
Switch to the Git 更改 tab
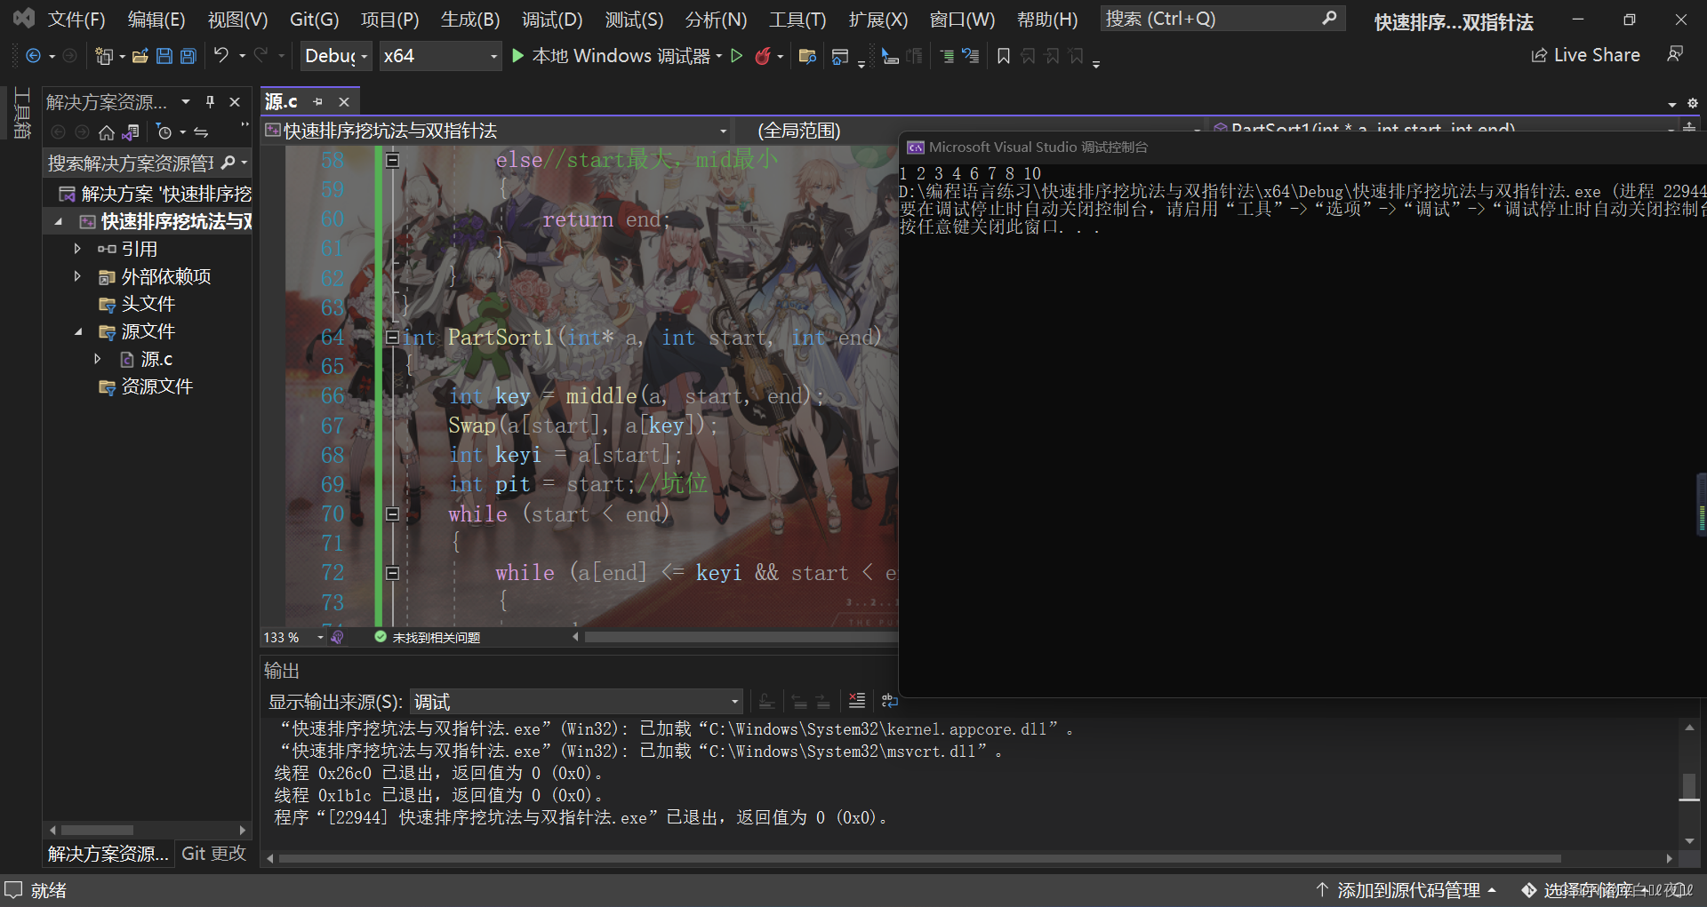pos(214,853)
